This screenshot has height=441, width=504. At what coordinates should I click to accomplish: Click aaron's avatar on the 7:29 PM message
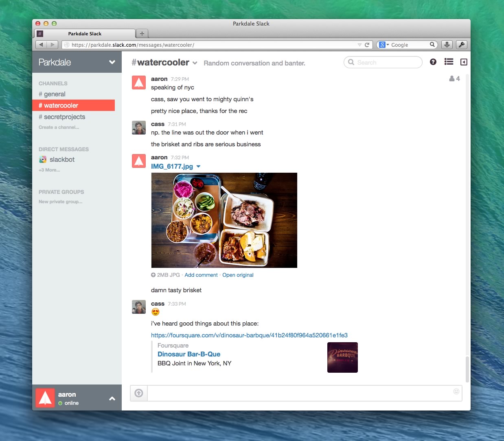[x=139, y=83]
